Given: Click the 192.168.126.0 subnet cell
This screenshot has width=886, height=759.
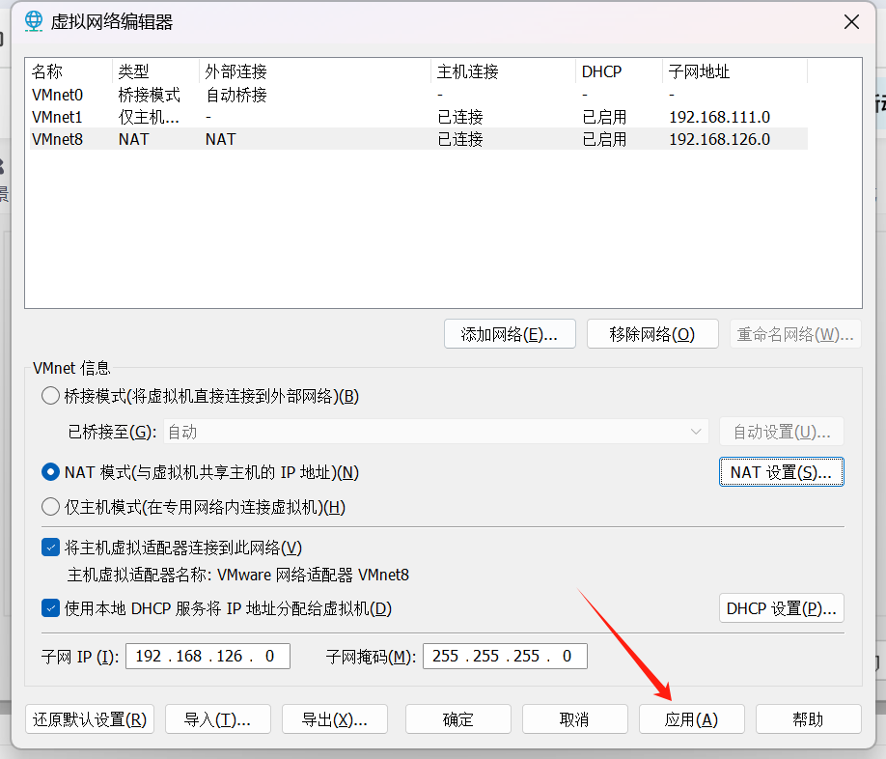Looking at the screenshot, I should [719, 139].
